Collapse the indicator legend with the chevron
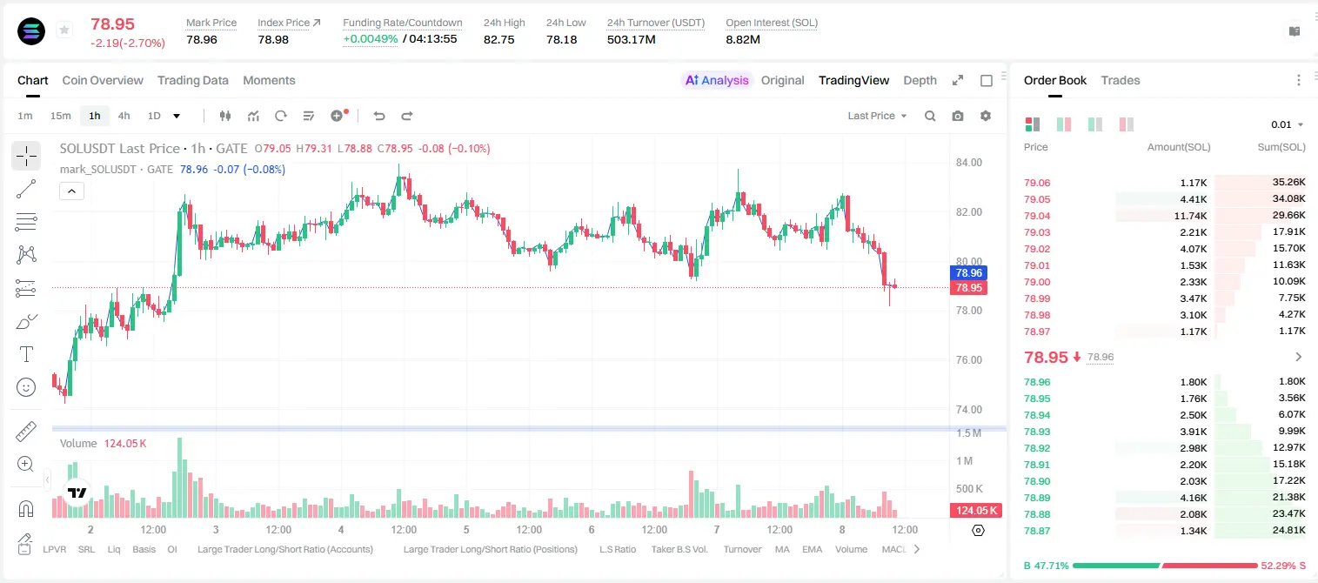Screen dimensions: 1318x583 click(x=71, y=191)
